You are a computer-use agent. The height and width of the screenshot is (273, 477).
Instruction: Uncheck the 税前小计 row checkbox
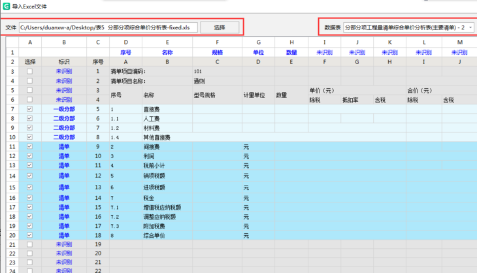click(29, 165)
